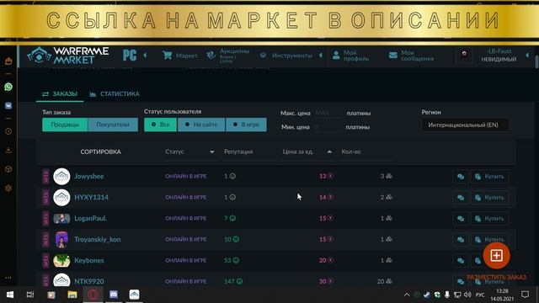Switch to Opera browser on taskbar
The height and width of the screenshot is (303, 539).
(x=93, y=295)
